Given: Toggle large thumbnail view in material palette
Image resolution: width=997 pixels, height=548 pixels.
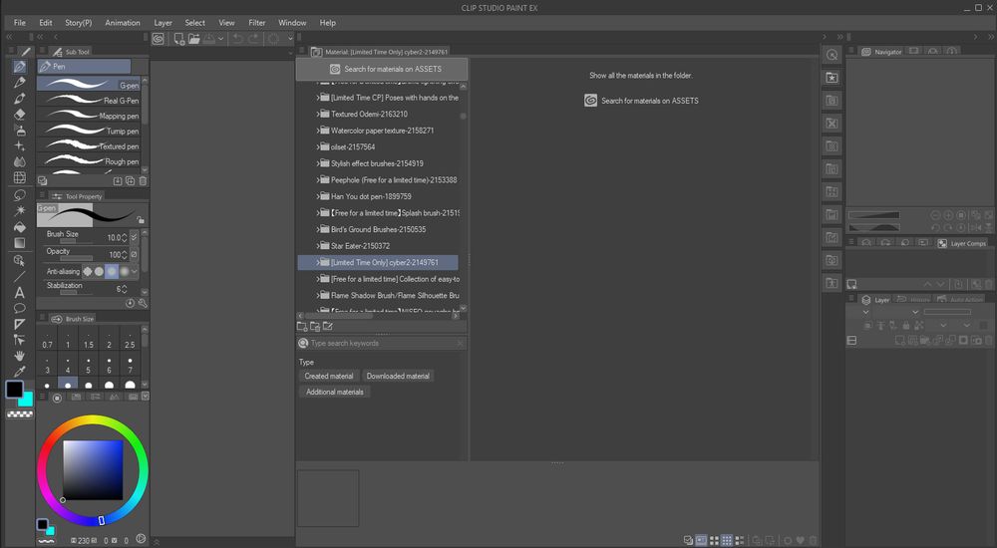Looking at the screenshot, I should 714,540.
